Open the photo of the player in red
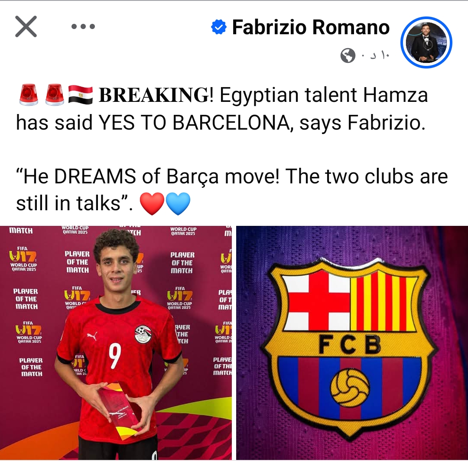This screenshot has width=468, height=463. click(x=116, y=342)
